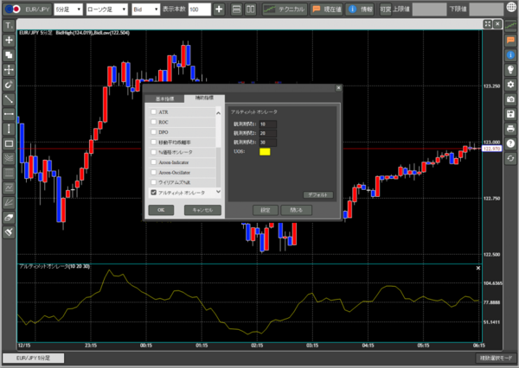Click indicator list scroll down arrow
Screen dimensions: 519x368
[219, 192]
